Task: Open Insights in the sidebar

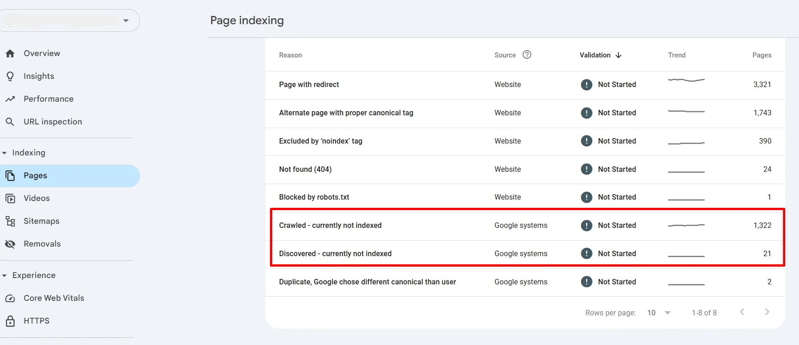Action: 70,76
